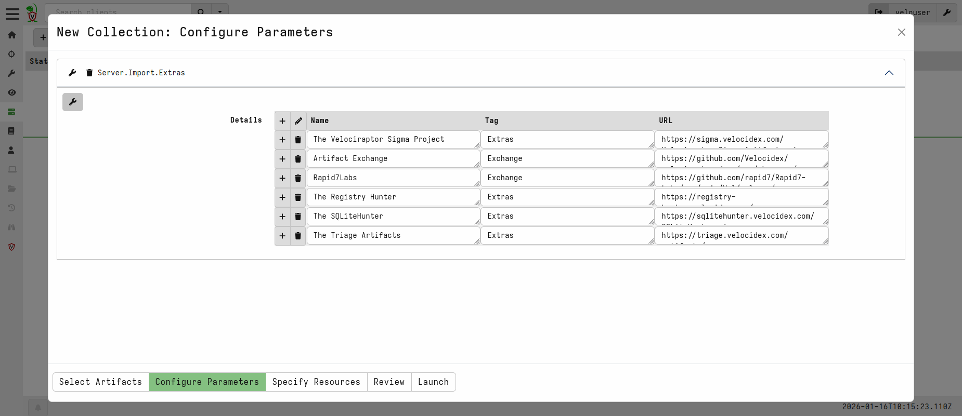Screen dimensions: 962x416
Task: Edit the Extras tag for Triage Artifacts
Action: [x=568, y=236]
